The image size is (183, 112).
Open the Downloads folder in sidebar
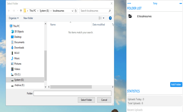[19, 47]
